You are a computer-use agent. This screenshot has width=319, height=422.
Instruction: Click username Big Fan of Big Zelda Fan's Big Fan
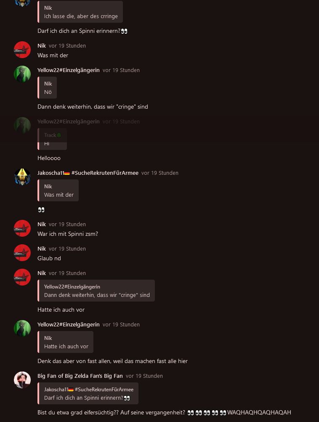(x=80, y=376)
